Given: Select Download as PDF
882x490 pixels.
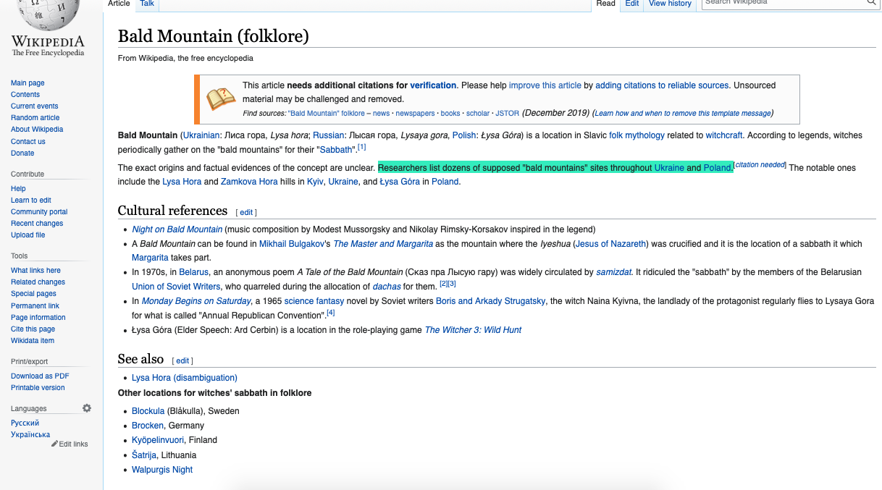Looking at the screenshot, I should tap(40, 376).
